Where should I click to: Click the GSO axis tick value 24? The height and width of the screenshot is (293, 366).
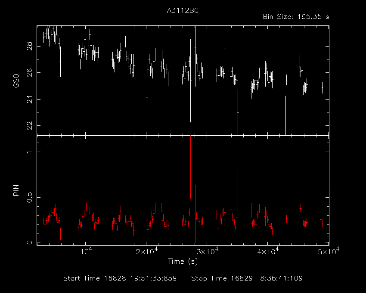[29, 99]
